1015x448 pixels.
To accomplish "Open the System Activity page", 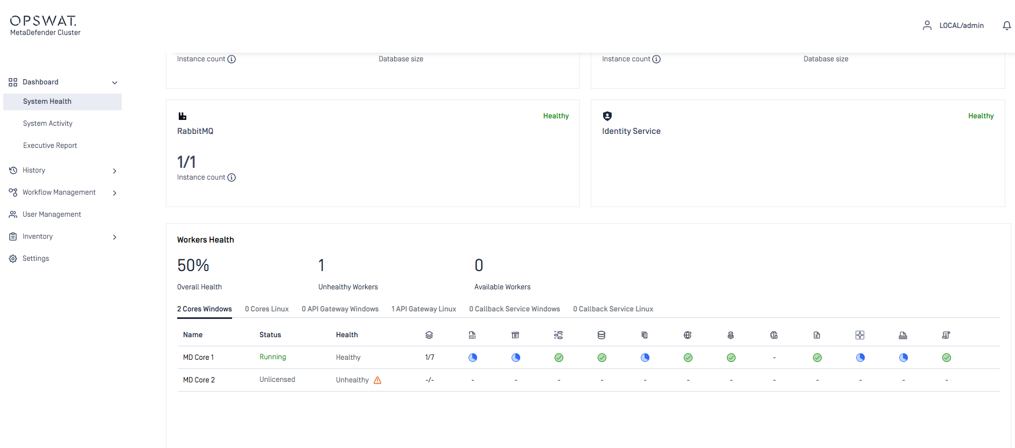I will click(47, 123).
